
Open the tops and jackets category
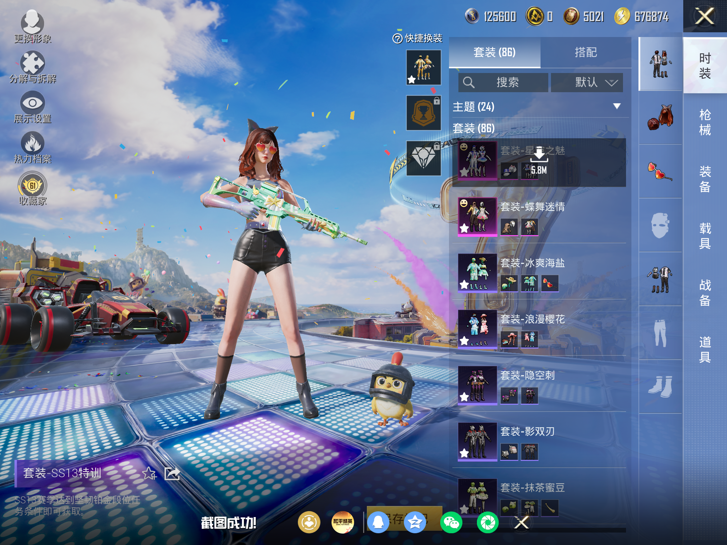coord(660,279)
